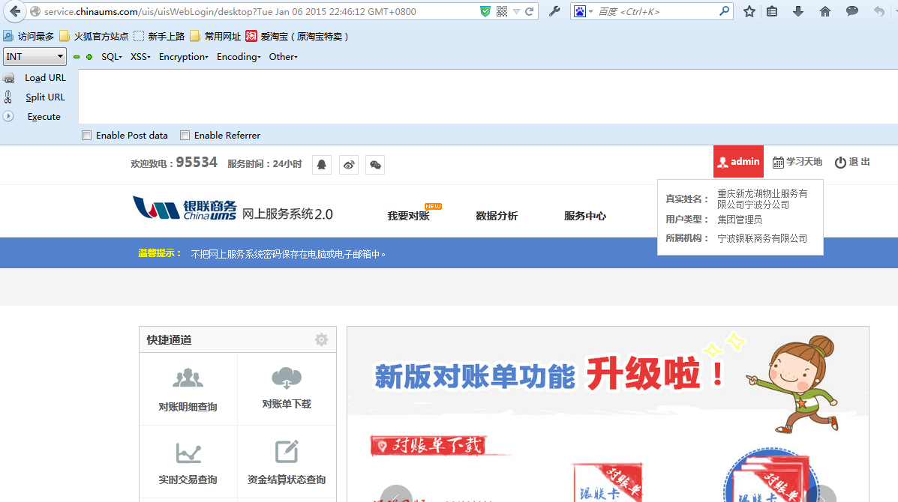Open 新手上路 bookmark
The width and height of the screenshot is (898, 502).
coord(158,36)
